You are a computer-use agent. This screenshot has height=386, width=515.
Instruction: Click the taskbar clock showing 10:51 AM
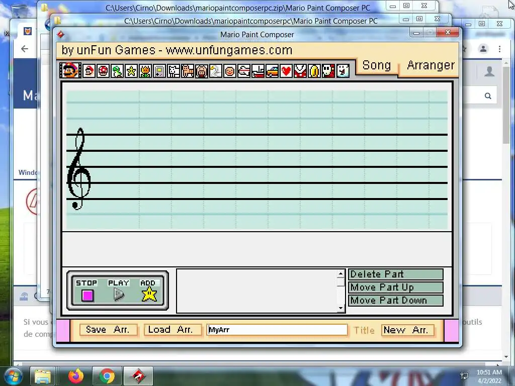pos(489,372)
